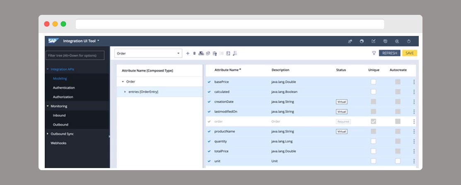Click Virtual badge on productName row
This screenshot has width=461, height=185.
pyautogui.click(x=342, y=132)
